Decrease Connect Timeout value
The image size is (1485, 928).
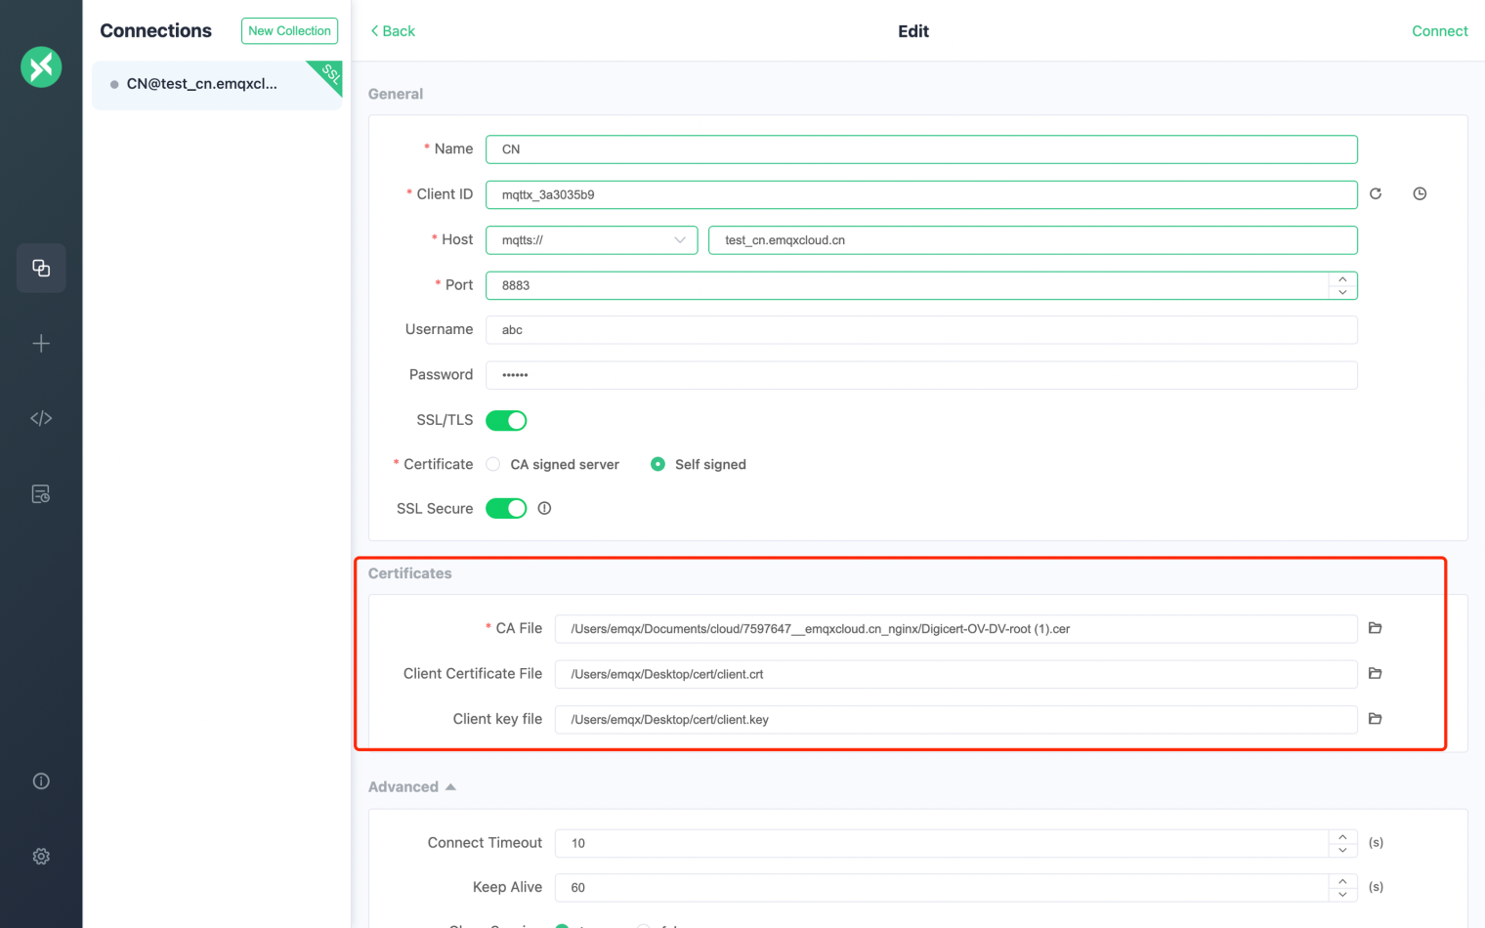[x=1342, y=850]
